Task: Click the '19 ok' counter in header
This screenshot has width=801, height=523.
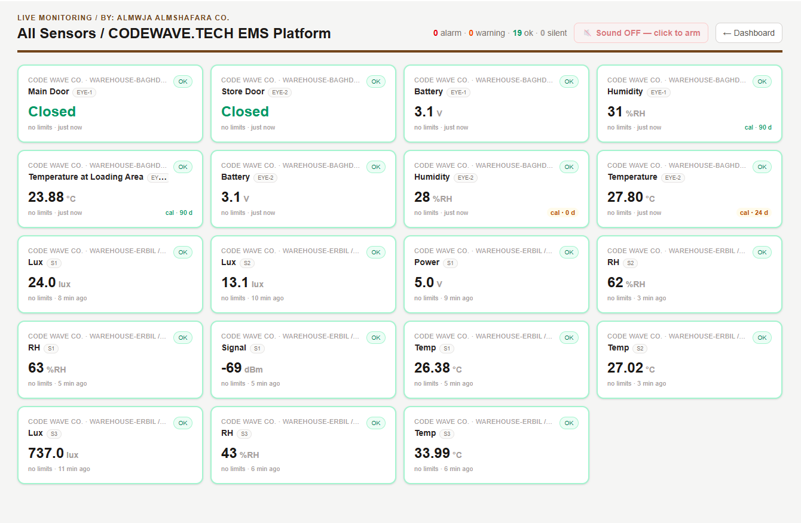Action: pyautogui.click(x=522, y=33)
